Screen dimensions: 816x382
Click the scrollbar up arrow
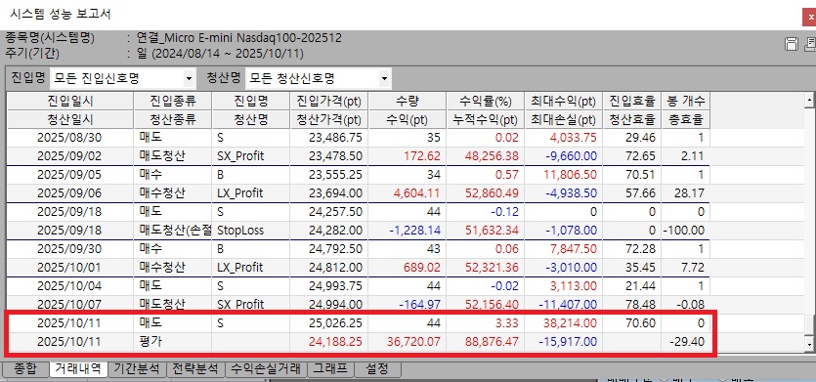pyautogui.click(x=809, y=100)
